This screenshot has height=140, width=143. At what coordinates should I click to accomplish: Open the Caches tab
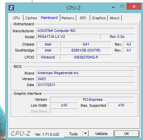coord(31,18)
